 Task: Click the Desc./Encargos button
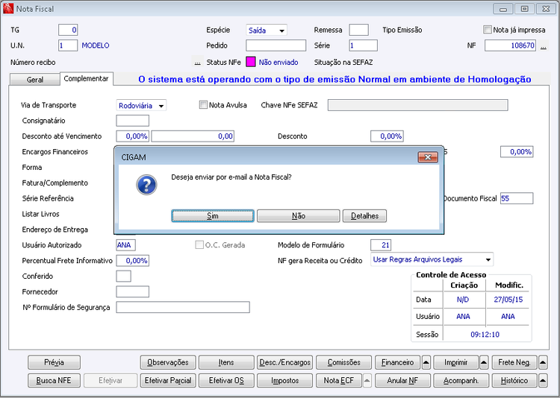(284, 362)
